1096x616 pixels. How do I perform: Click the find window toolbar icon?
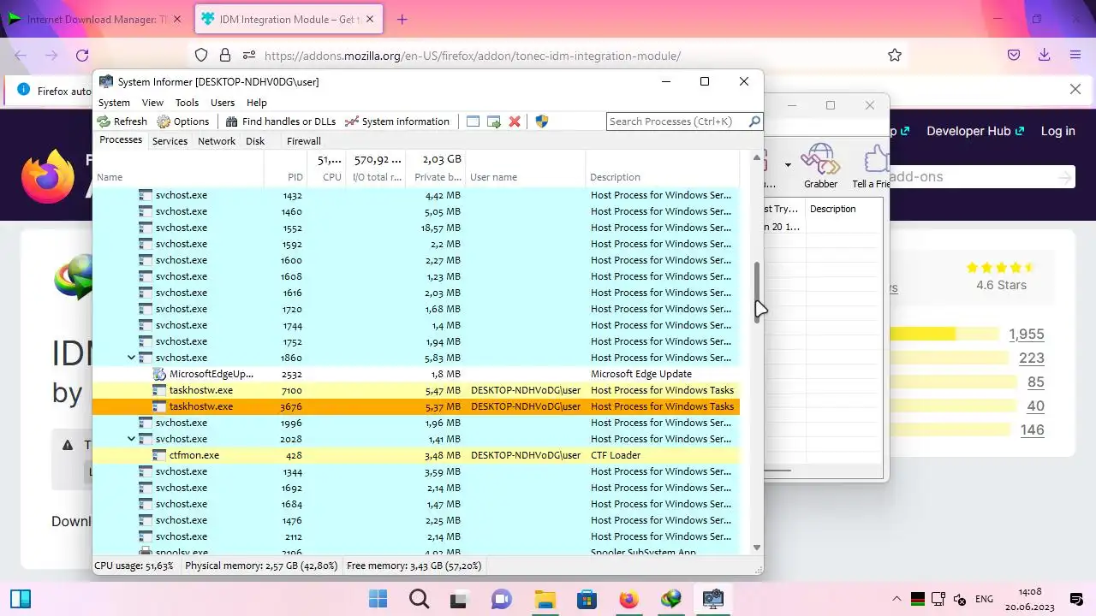click(x=473, y=121)
